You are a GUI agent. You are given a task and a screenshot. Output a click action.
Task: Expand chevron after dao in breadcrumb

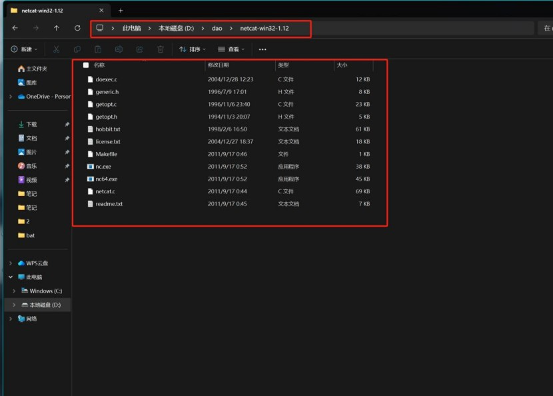231,28
